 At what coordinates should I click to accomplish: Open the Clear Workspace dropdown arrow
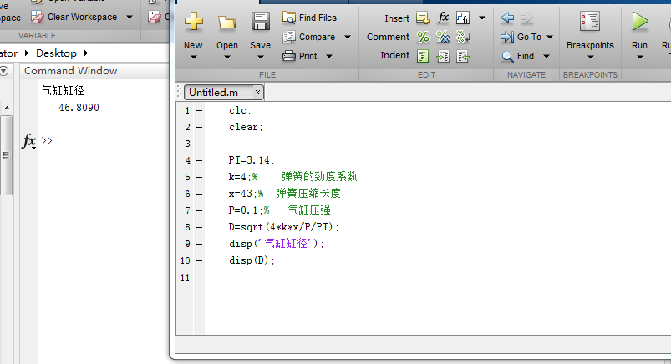point(130,17)
